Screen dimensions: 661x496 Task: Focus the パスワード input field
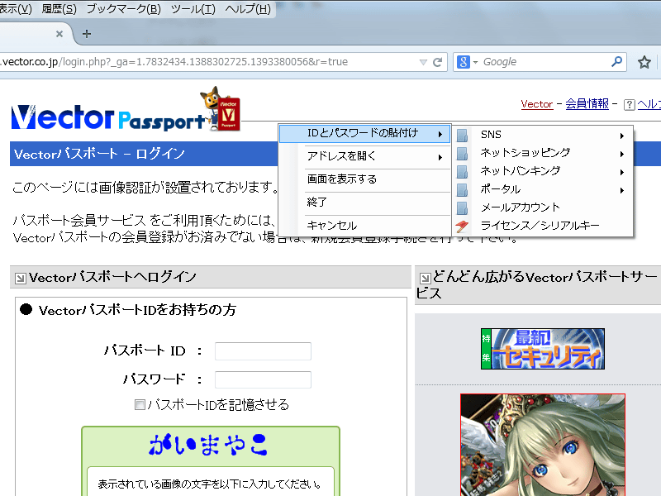[x=263, y=379]
